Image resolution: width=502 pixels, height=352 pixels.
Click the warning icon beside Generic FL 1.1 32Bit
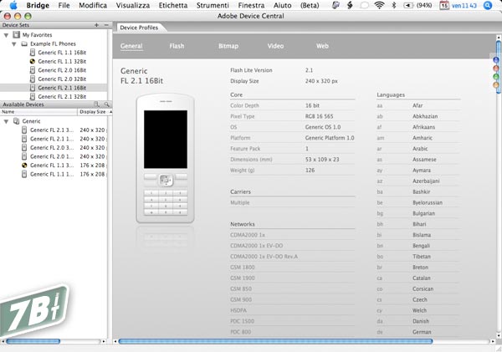pyautogui.click(x=33, y=61)
